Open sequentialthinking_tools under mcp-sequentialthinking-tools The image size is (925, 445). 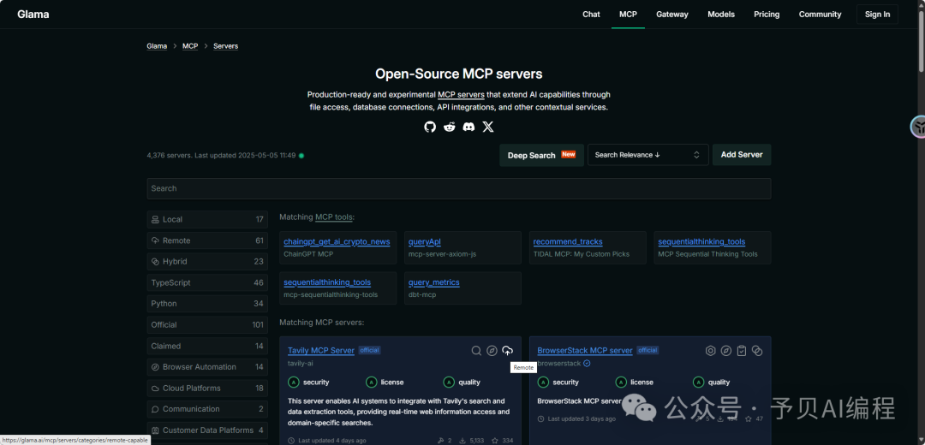click(x=327, y=282)
